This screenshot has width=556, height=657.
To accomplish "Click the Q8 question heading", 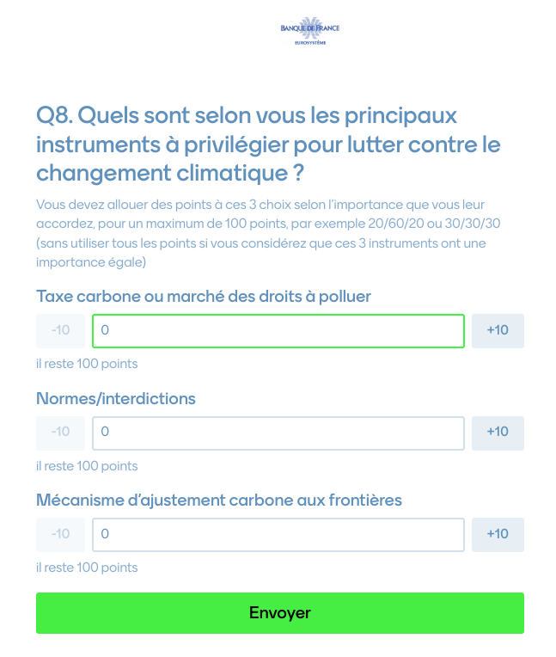I will coord(268,144).
